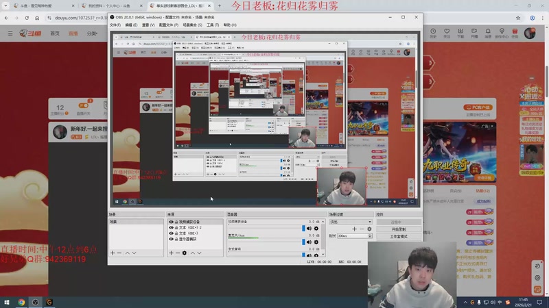Screen dimensions: 549x308
Task: Open OBS 场景集合(S) menu
Action: 193,25
